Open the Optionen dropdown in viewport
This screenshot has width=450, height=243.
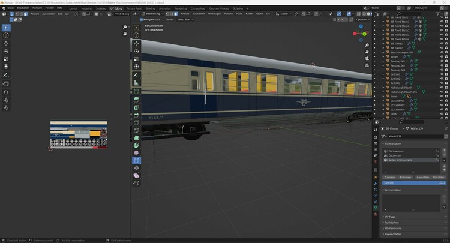pos(362,19)
